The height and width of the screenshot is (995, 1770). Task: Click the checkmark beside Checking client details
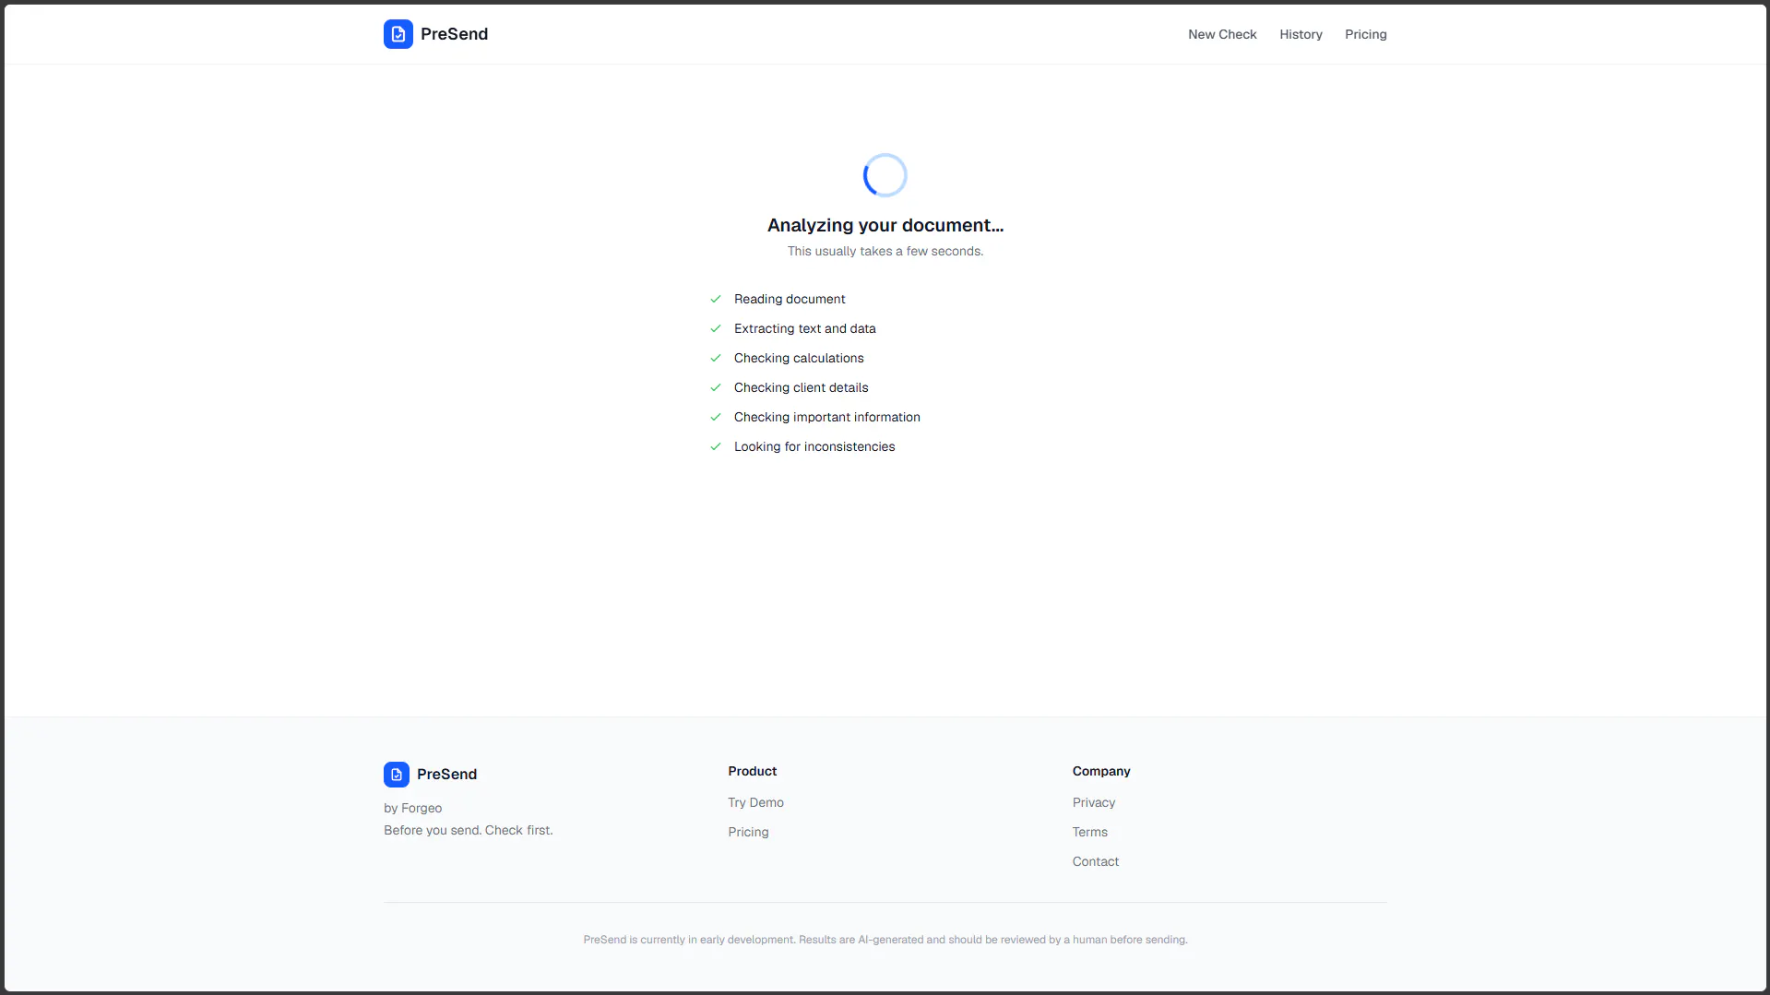(x=716, y=387)
